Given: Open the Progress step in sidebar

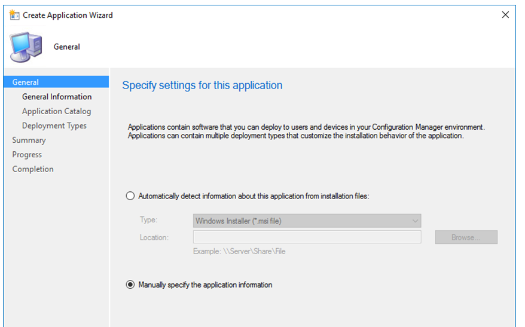Looking at the screenshot, I should (27, 155).
